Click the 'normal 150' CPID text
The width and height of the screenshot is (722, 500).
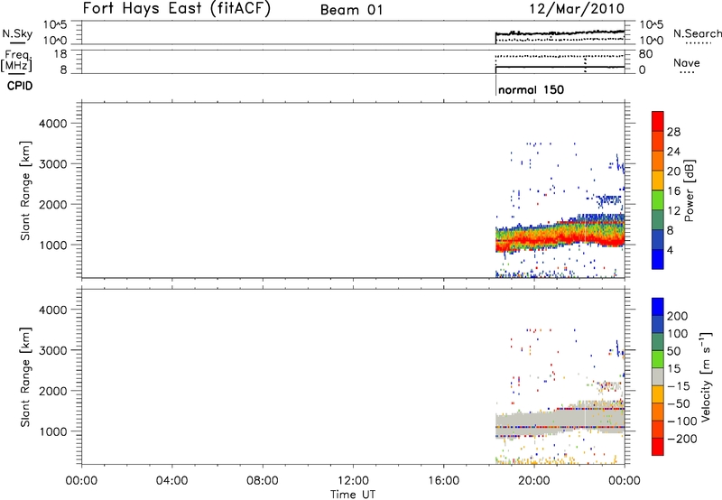531,89
